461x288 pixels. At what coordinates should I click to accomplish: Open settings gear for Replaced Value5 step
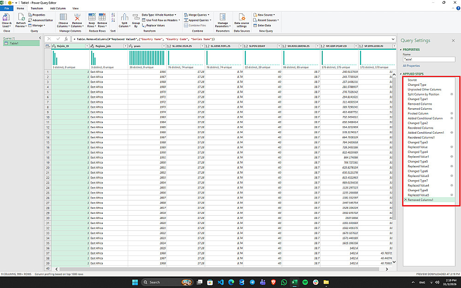[x=452, y=195]
